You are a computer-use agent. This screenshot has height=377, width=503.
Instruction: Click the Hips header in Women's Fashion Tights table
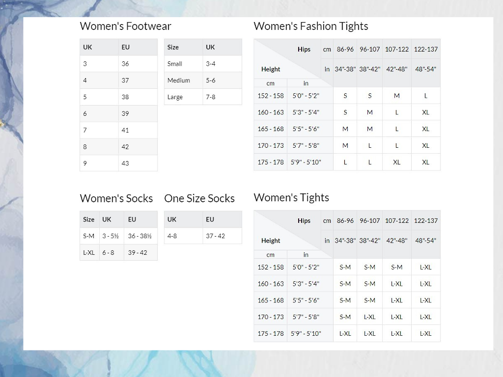(304, 50)
